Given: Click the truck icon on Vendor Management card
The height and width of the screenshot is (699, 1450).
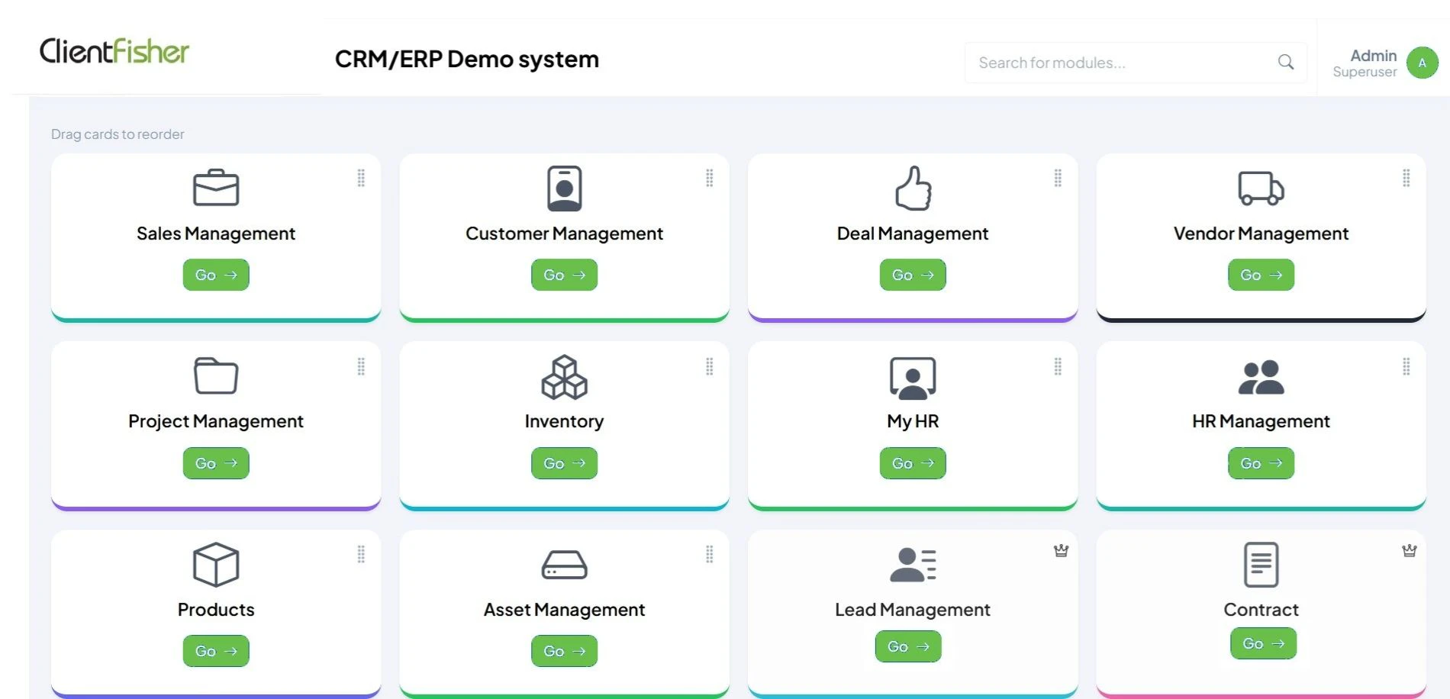Looking at the screenshot, I should (x=1260, y=188).
